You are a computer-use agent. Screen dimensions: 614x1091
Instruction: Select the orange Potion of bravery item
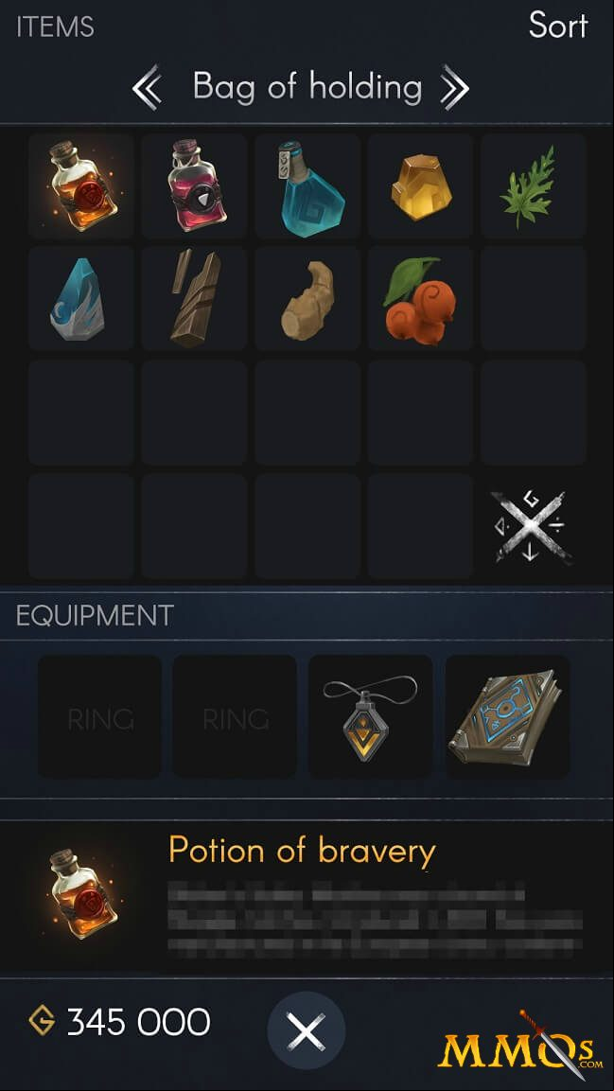(x=81, y=185)
